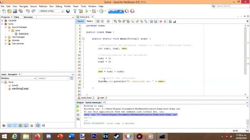This screenshot has height=140, width=250.
Task: Expand the Test Packages node
Action: click(x=5, y=37)
